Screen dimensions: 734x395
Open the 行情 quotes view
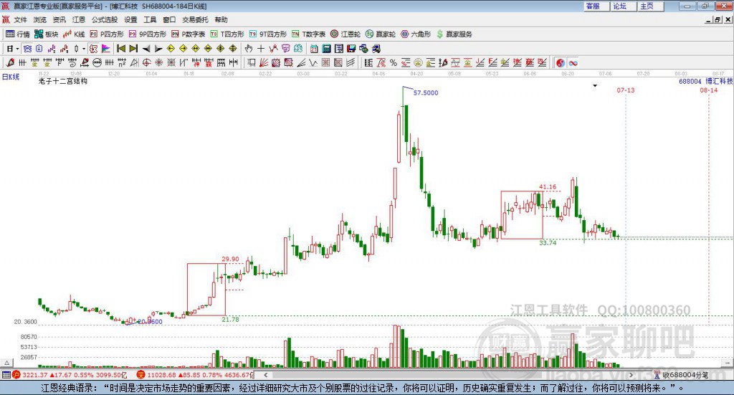pos(18,34)
